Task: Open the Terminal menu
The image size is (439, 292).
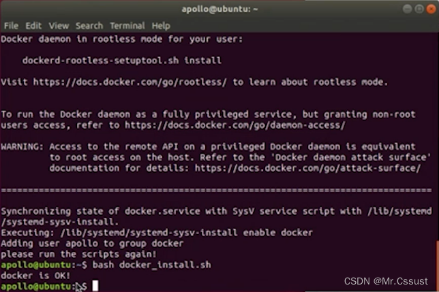Action: [128, 25]
